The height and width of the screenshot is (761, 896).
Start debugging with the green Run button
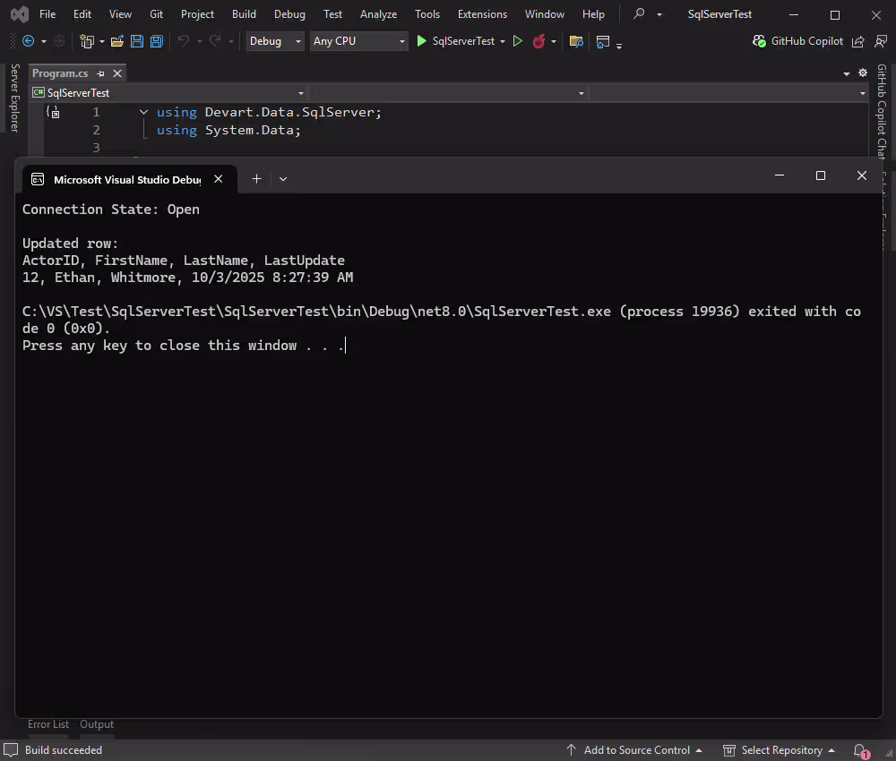tap(421, 41)
